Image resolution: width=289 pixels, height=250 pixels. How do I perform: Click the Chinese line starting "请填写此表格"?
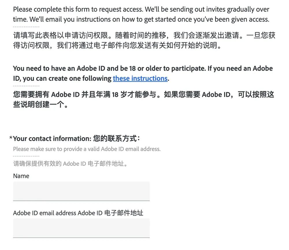(x=144, y=35)
